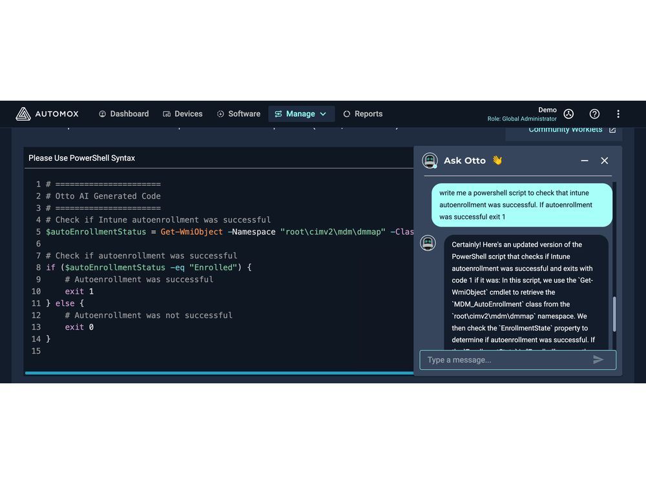This screenshot has width=646, height=484.
Task: Switch to the Dashboard tab
Action: [123, 114]
